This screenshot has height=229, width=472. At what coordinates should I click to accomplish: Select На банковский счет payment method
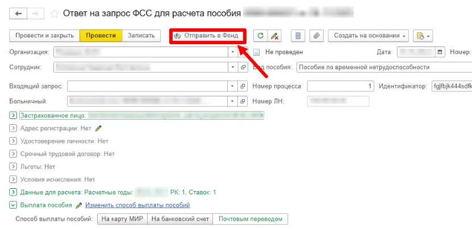pos(180,219)
